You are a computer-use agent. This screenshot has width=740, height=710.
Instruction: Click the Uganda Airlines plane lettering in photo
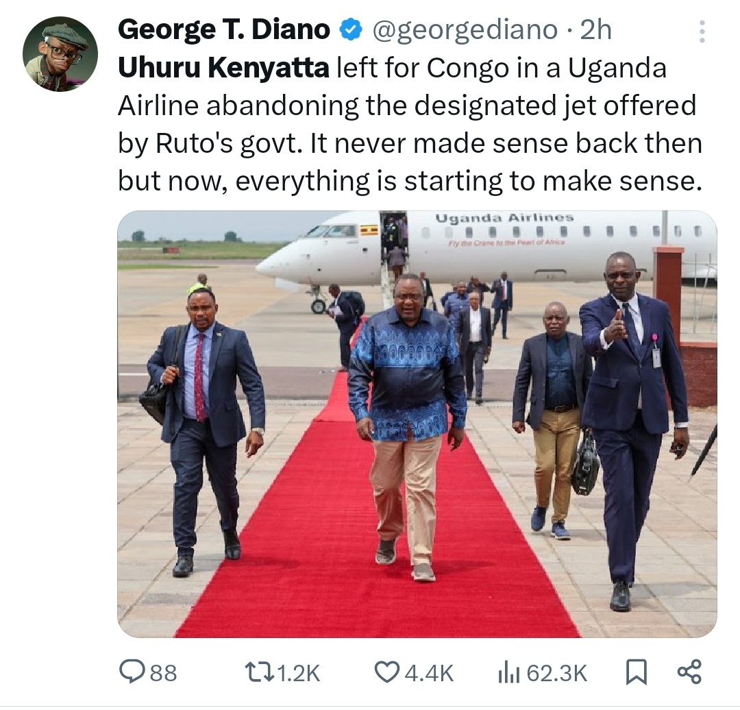click(504, 218)
